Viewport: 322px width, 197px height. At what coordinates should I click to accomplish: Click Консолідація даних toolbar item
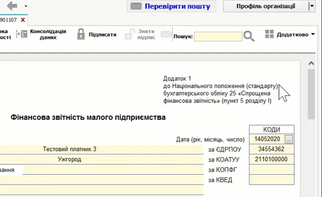[x=41, y=34]
